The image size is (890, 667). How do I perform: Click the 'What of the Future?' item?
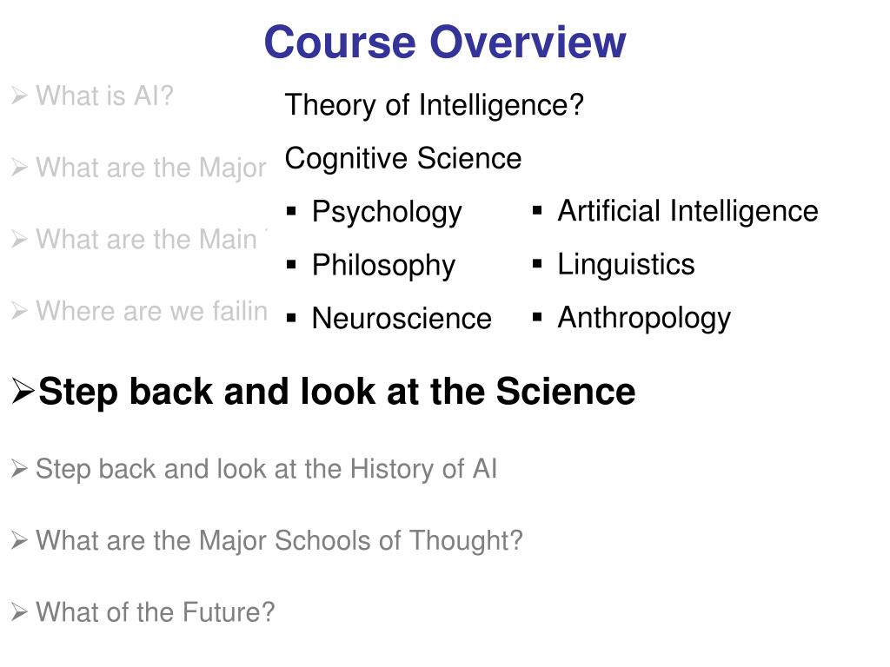click(x=156, y=612)
